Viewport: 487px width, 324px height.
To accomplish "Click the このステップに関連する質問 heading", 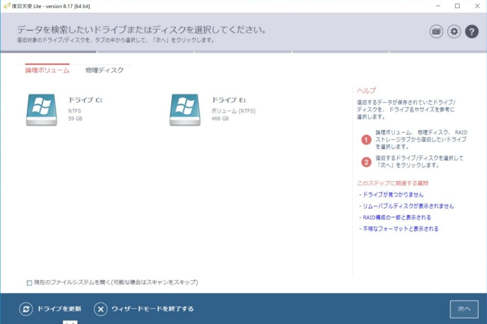I will [x=393, y=183].
